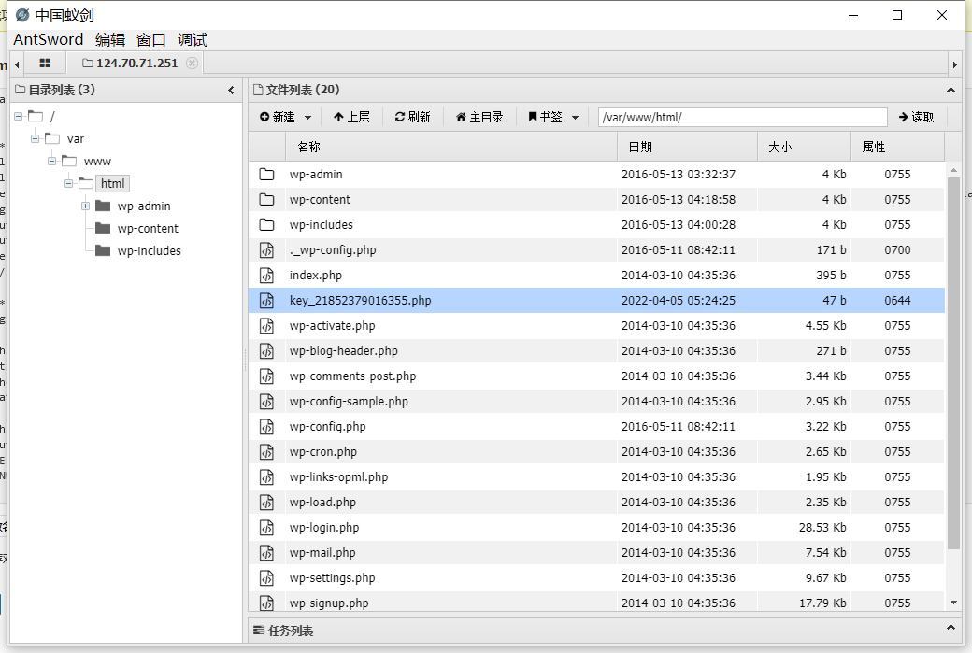Collapse the root / tree node
The height and width of the screenshot is (653, 972).
coord(18,116)
